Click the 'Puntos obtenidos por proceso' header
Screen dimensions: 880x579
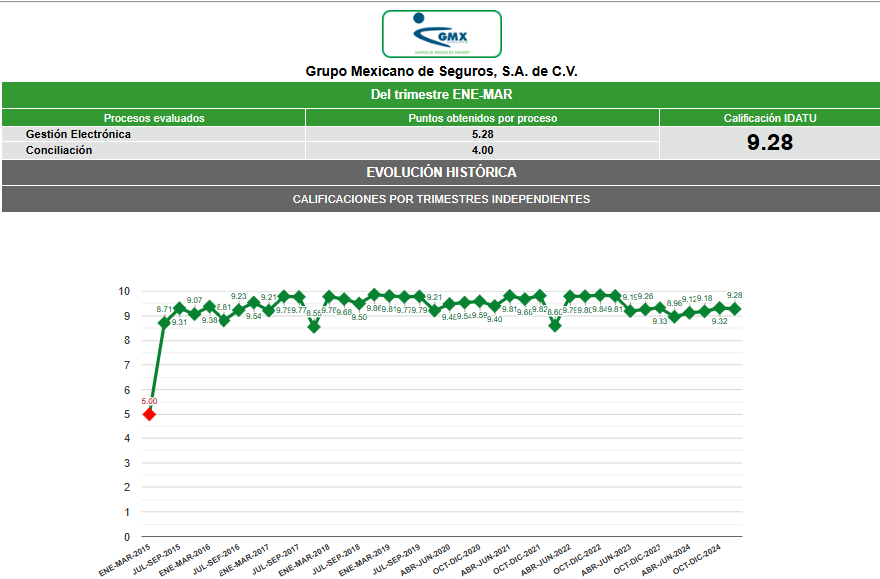coord(483,118)
